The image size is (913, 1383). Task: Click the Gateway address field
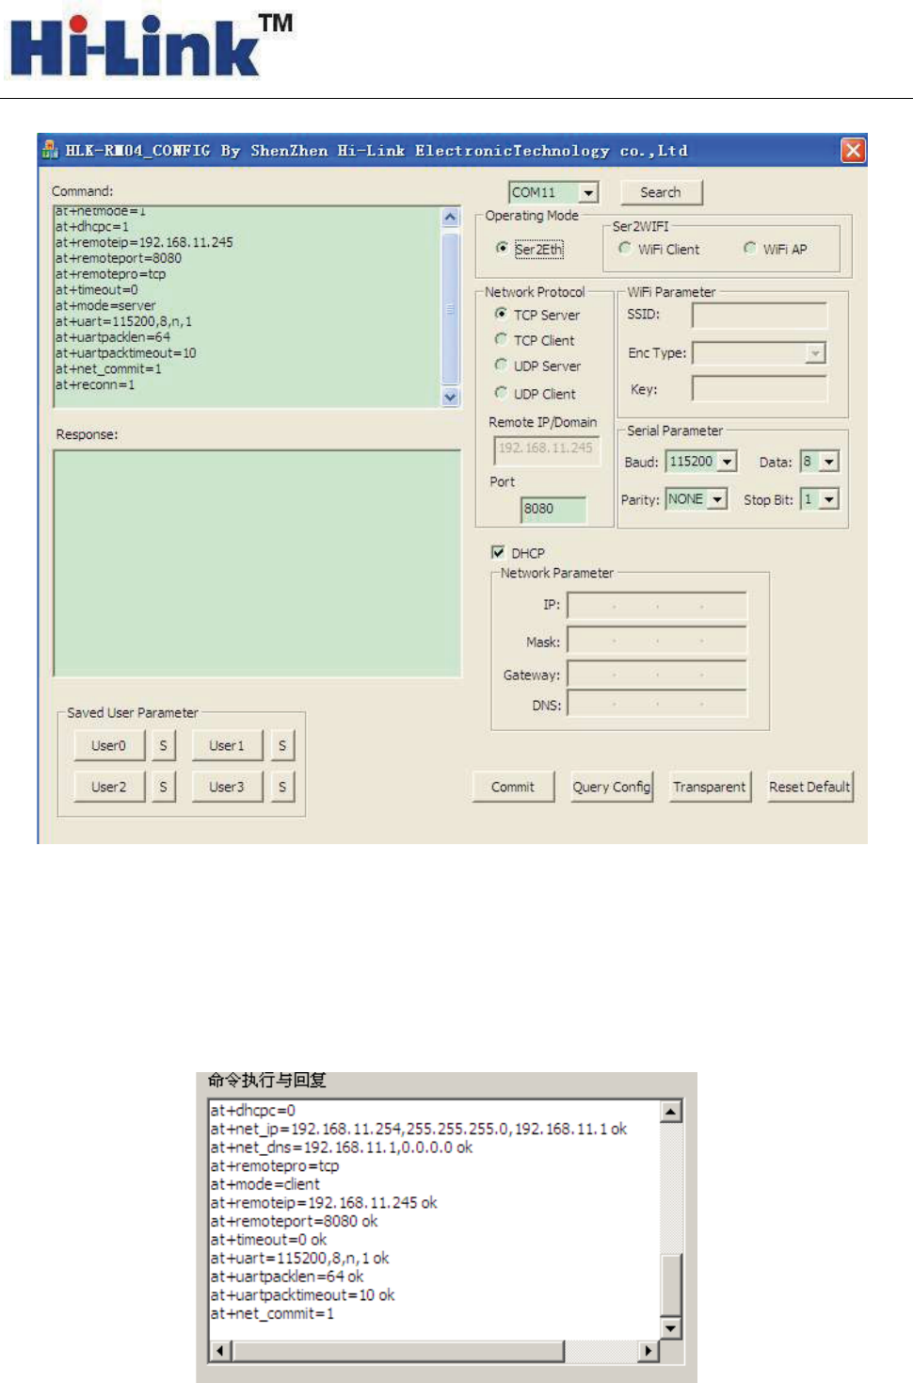(x=657, y=675)
